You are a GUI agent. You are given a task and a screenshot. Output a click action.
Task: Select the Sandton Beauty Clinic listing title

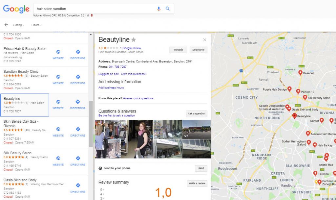click(x=21, y=71)
